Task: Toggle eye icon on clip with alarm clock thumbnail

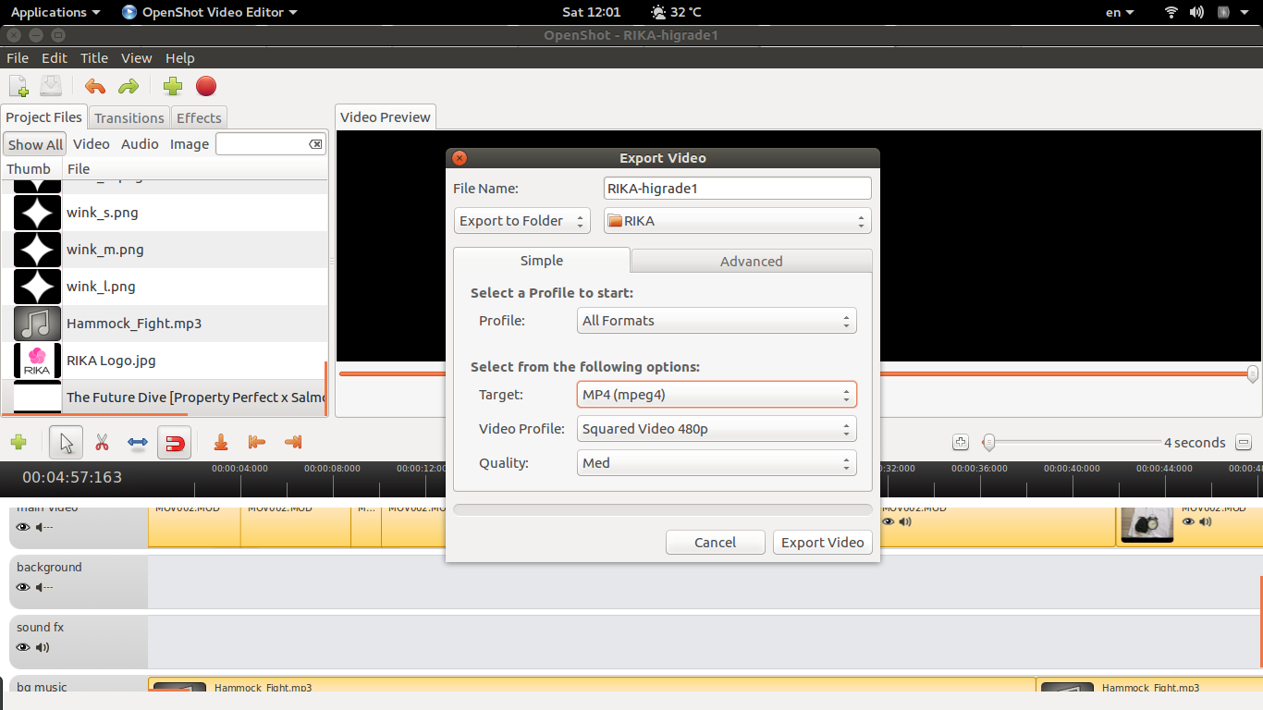Action: tap(1189, 521)
